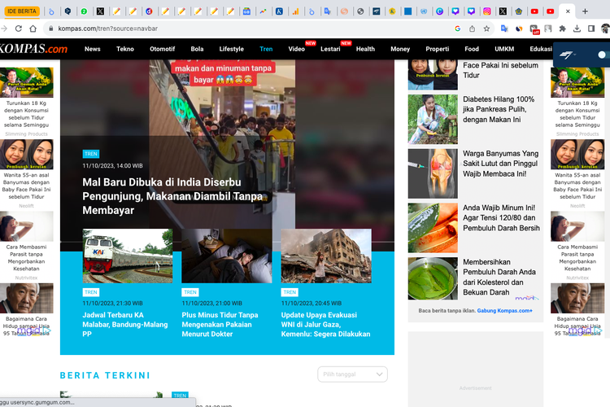Click the Gabung Kompas.com+ link
The width and height of the screenshot is (610, 407).
[x=505, y=310]
